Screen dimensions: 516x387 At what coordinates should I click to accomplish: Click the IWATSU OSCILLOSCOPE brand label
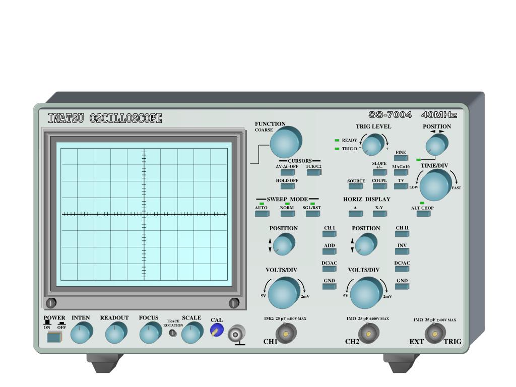pos(105,118)
